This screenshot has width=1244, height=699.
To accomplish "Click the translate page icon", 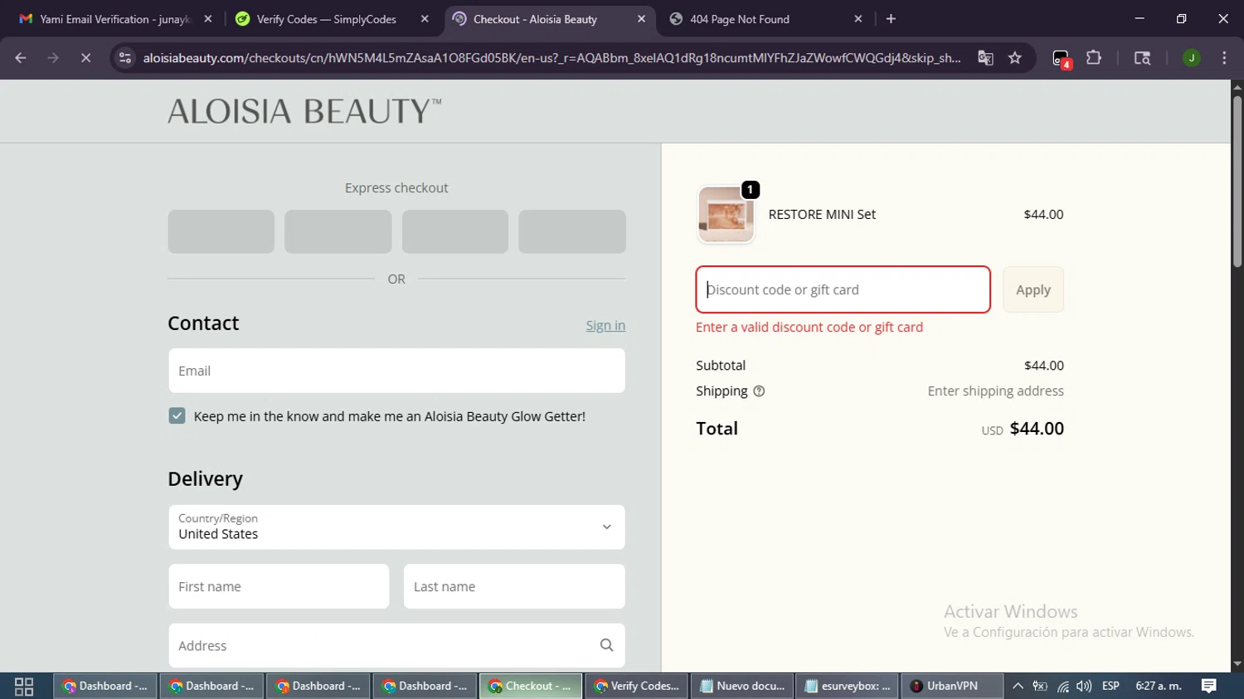I will [x=985, y=58].
